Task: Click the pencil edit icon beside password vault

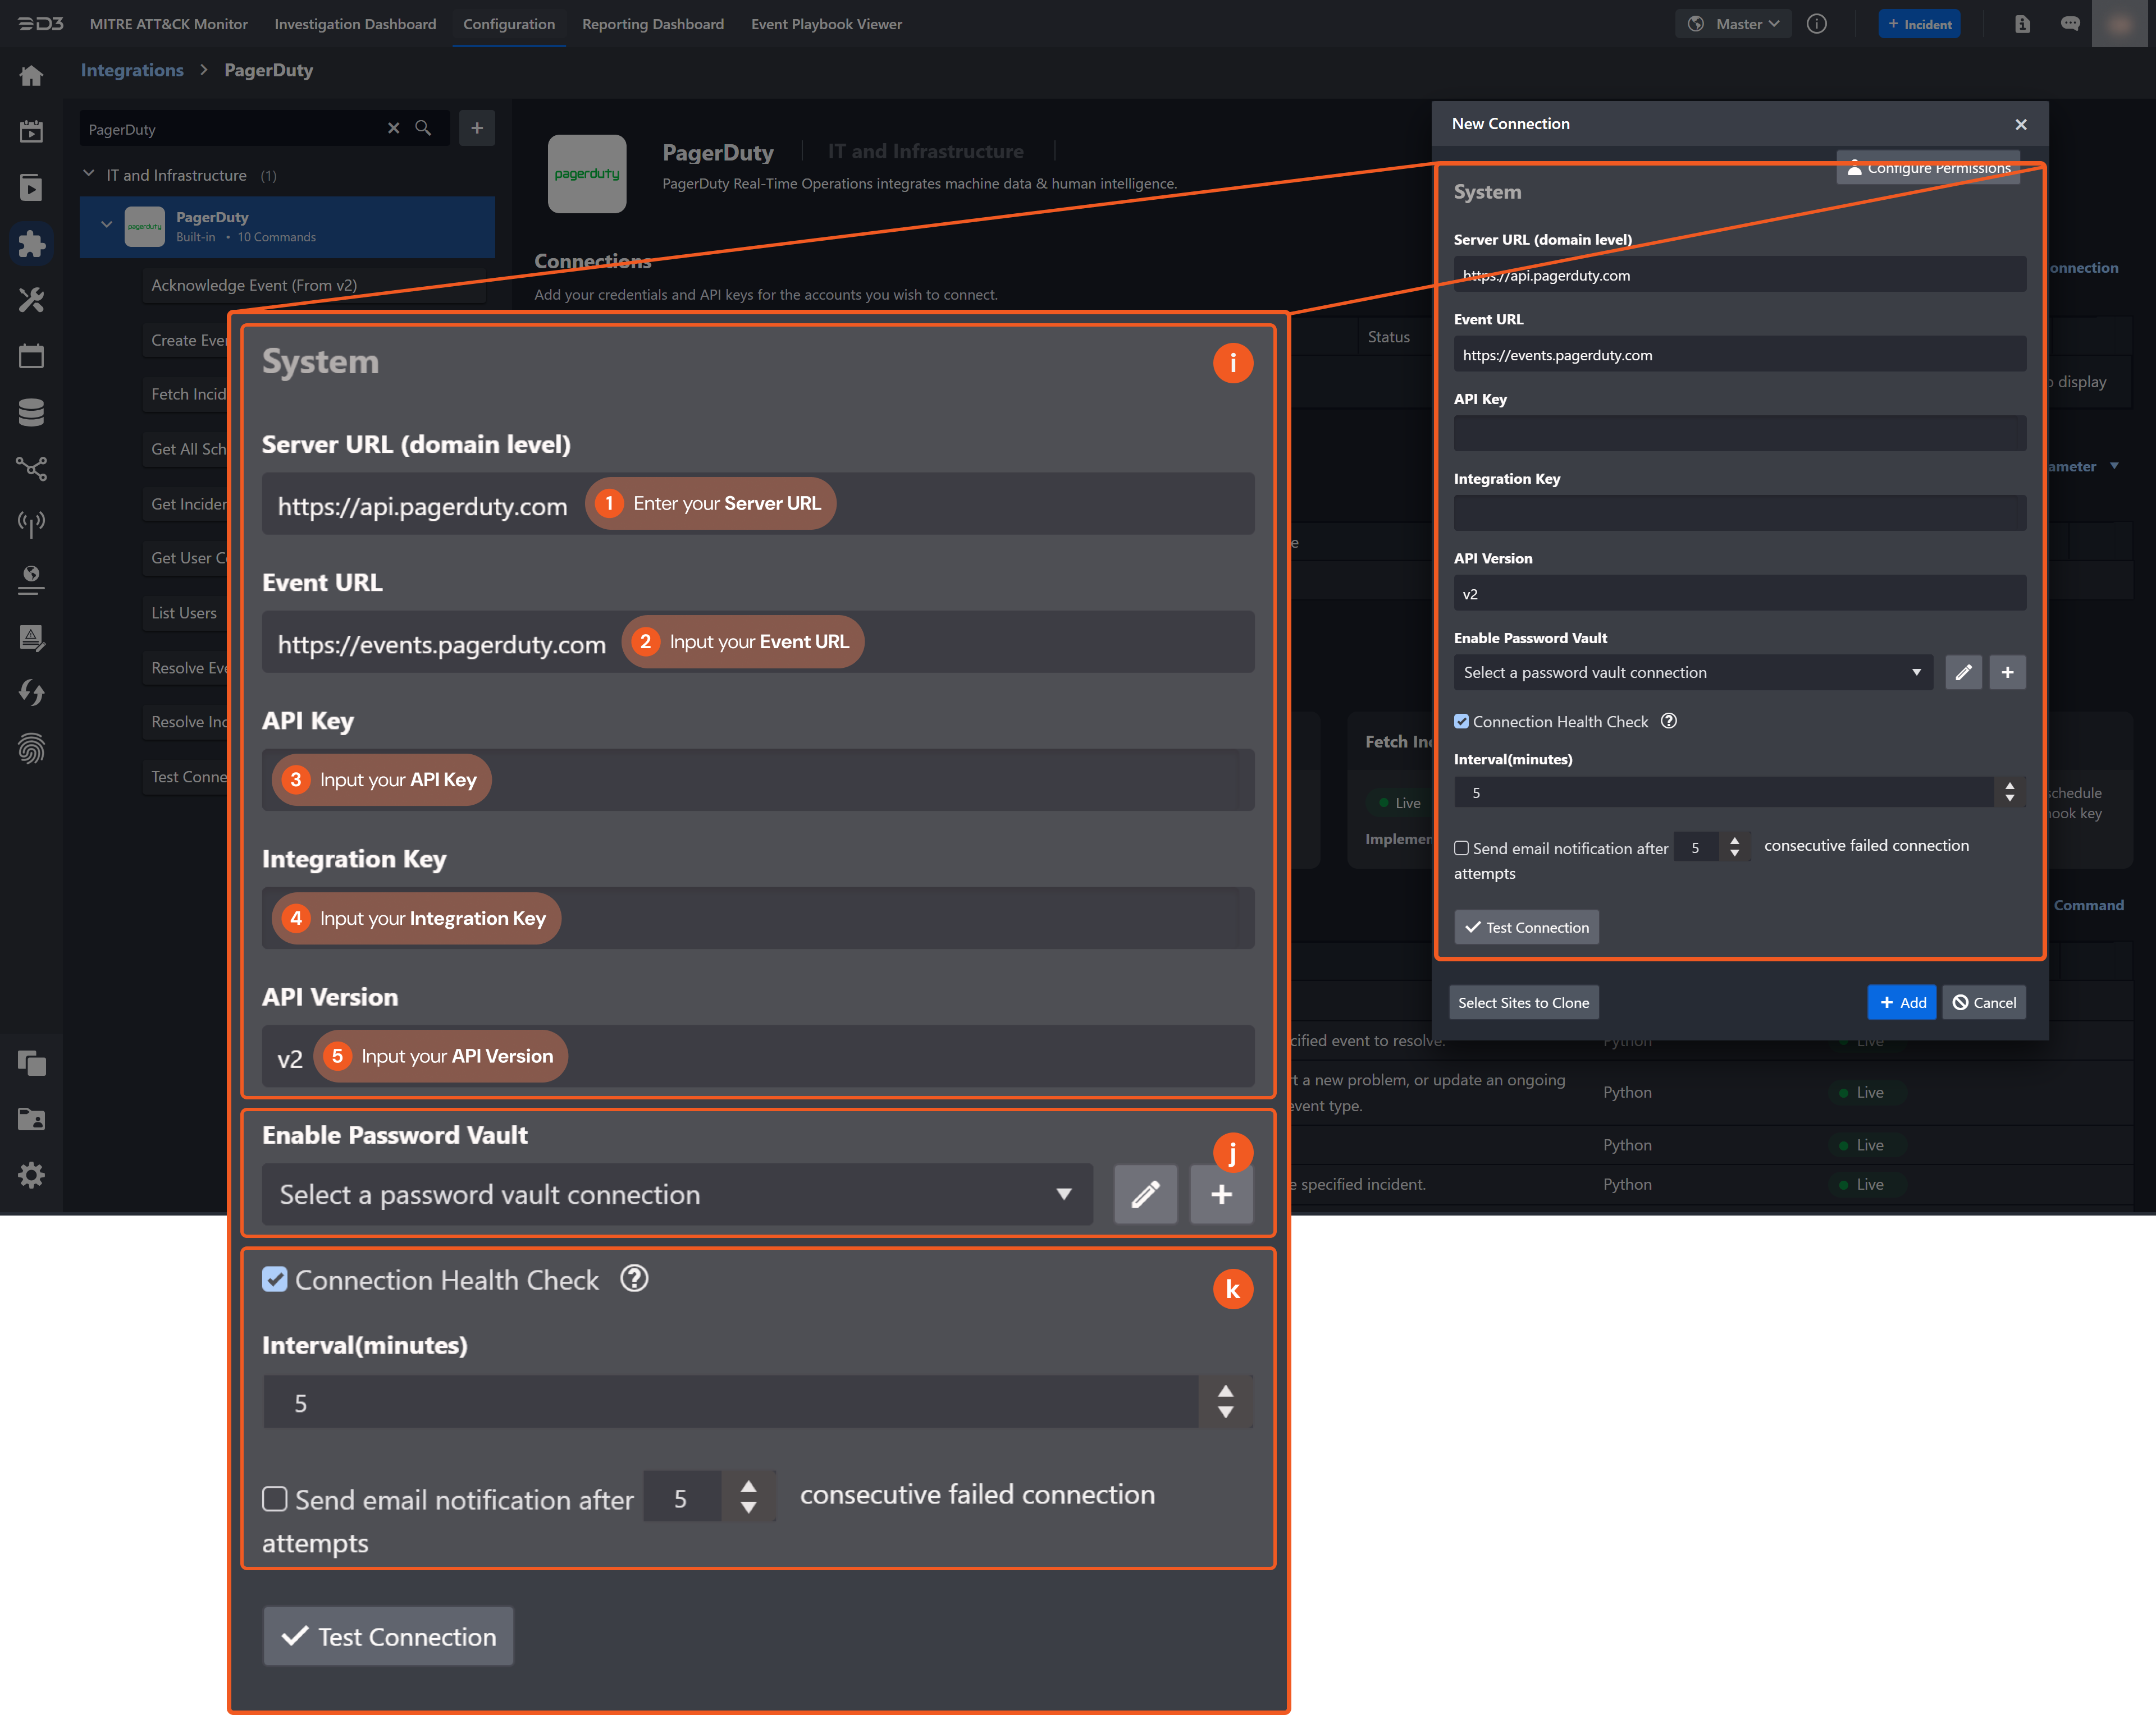Action: tap(1963, 673)
